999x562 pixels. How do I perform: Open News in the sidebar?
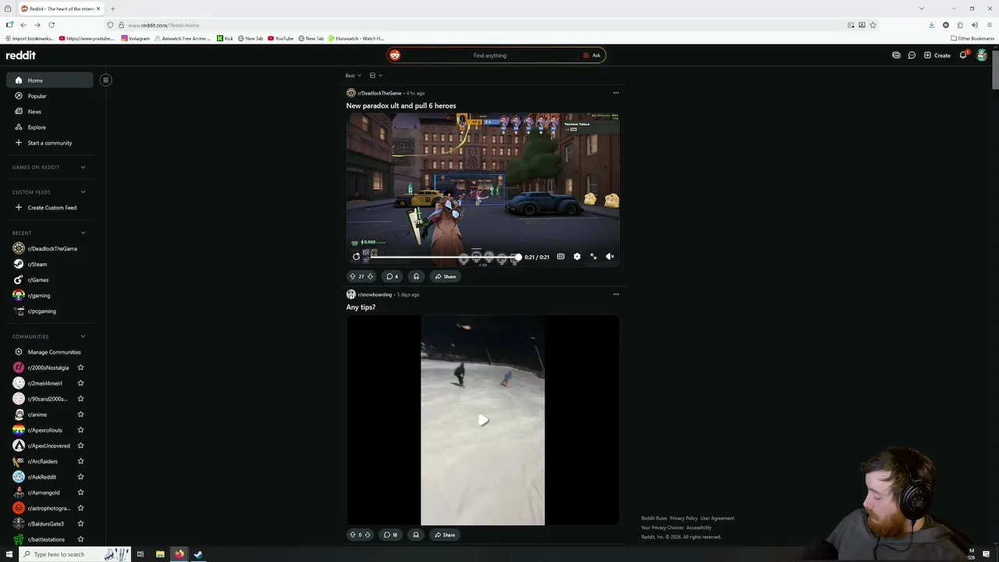pyautogui.click(x=50, y=112)
